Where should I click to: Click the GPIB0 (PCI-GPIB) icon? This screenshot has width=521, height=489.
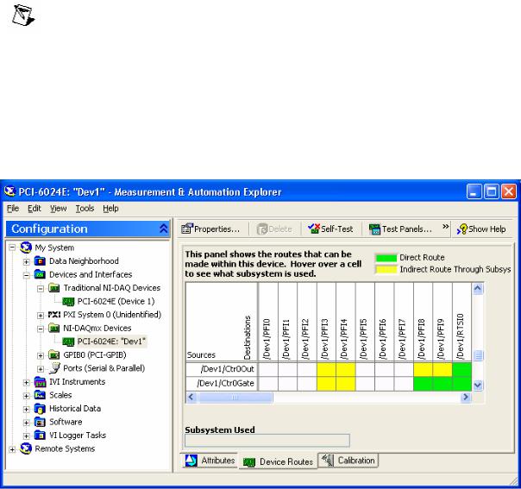coord(54,354)
